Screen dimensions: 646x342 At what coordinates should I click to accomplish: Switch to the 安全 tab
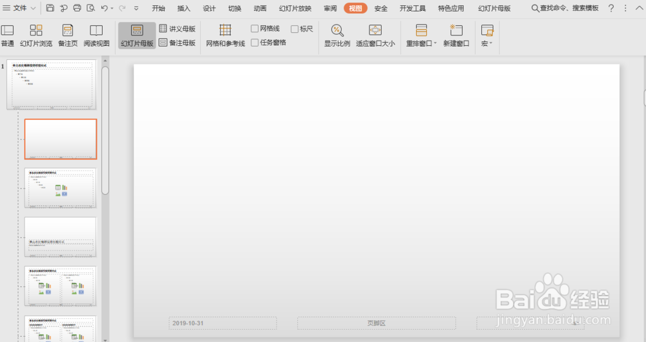(380, 8)
